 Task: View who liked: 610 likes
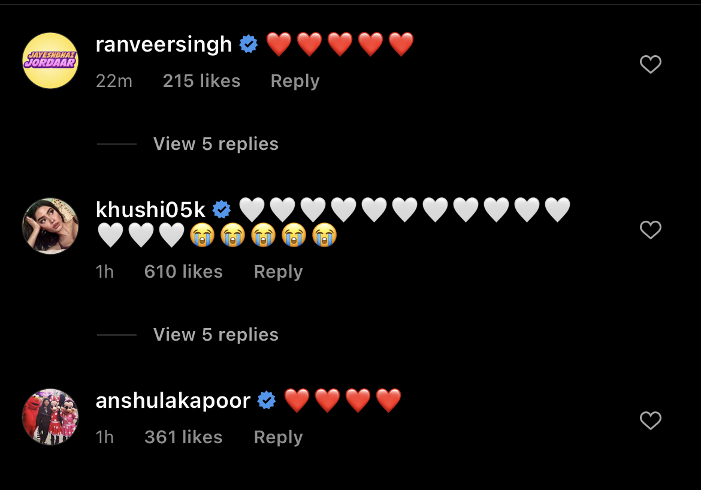(x=183, y=272)
